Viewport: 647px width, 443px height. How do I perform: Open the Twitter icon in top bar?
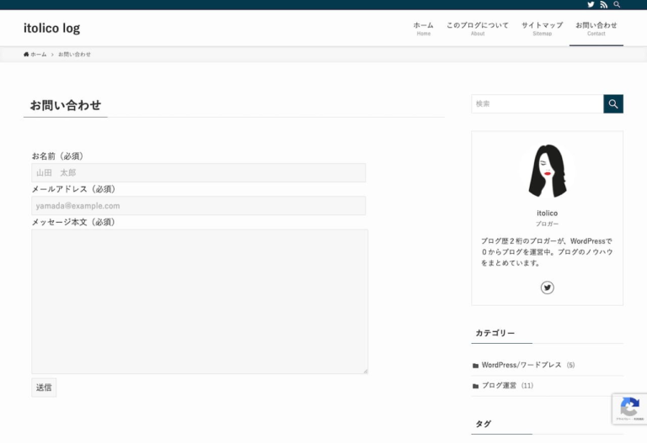(x=591, y=5)
